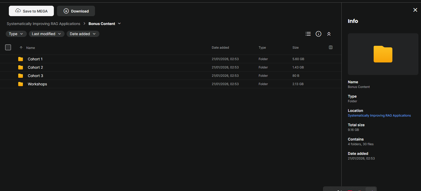Open the Type filter dropdown
Image resolution: width=421 pixels, height=191 pixels.
click(x=16, y=34)
